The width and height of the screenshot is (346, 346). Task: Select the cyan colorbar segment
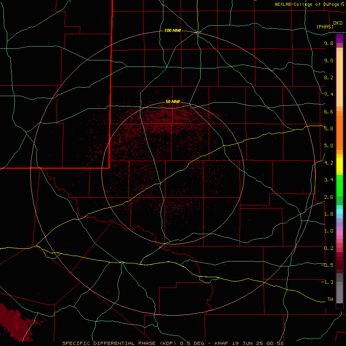click(x=339, y=211)
